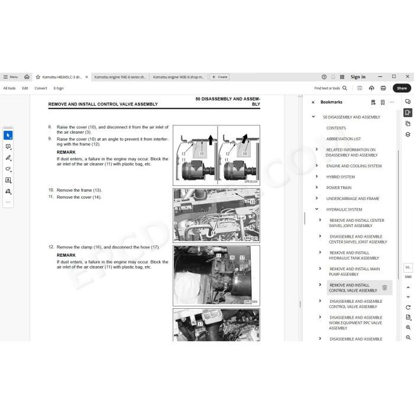The image size is (414, 414).
Task: Expand HYBRID SYSTEM bookmark
Action: coord(317,176)
